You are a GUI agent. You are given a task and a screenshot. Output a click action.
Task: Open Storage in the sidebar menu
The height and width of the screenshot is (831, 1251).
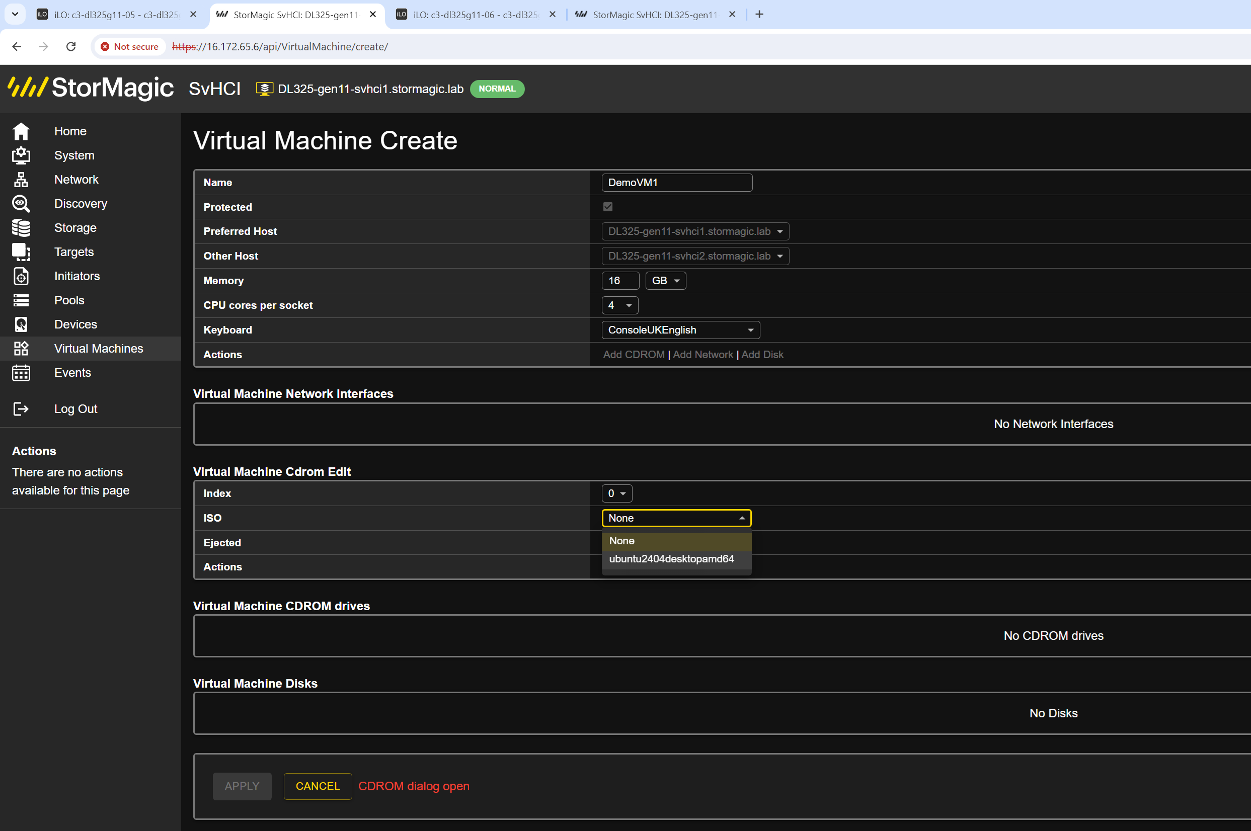pos(75,228)
